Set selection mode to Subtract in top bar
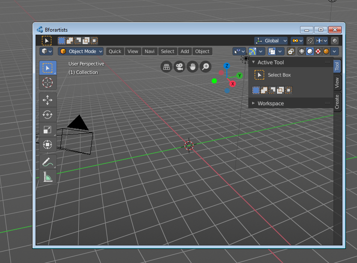 (x=77, y=41)
